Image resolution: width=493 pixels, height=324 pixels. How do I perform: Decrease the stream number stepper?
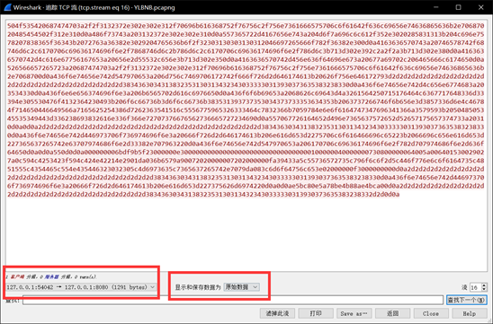point(484,289)
